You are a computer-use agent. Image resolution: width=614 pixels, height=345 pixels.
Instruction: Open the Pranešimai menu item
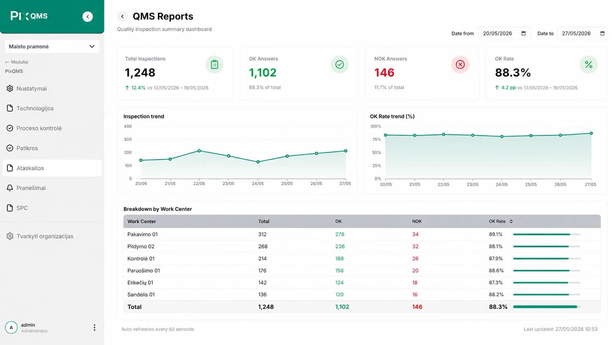(x=52, y=188)
